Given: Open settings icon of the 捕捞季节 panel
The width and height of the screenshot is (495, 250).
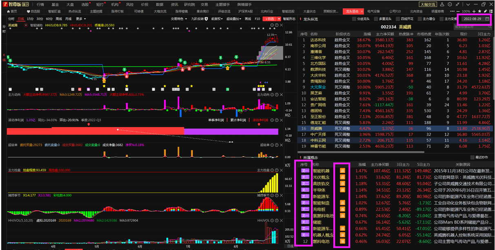Looking at the screenshot, I should 271,195.
